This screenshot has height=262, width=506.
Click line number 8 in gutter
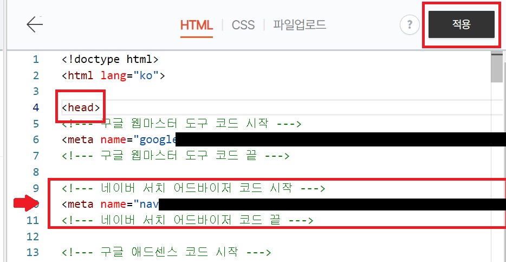pos(36,172)
